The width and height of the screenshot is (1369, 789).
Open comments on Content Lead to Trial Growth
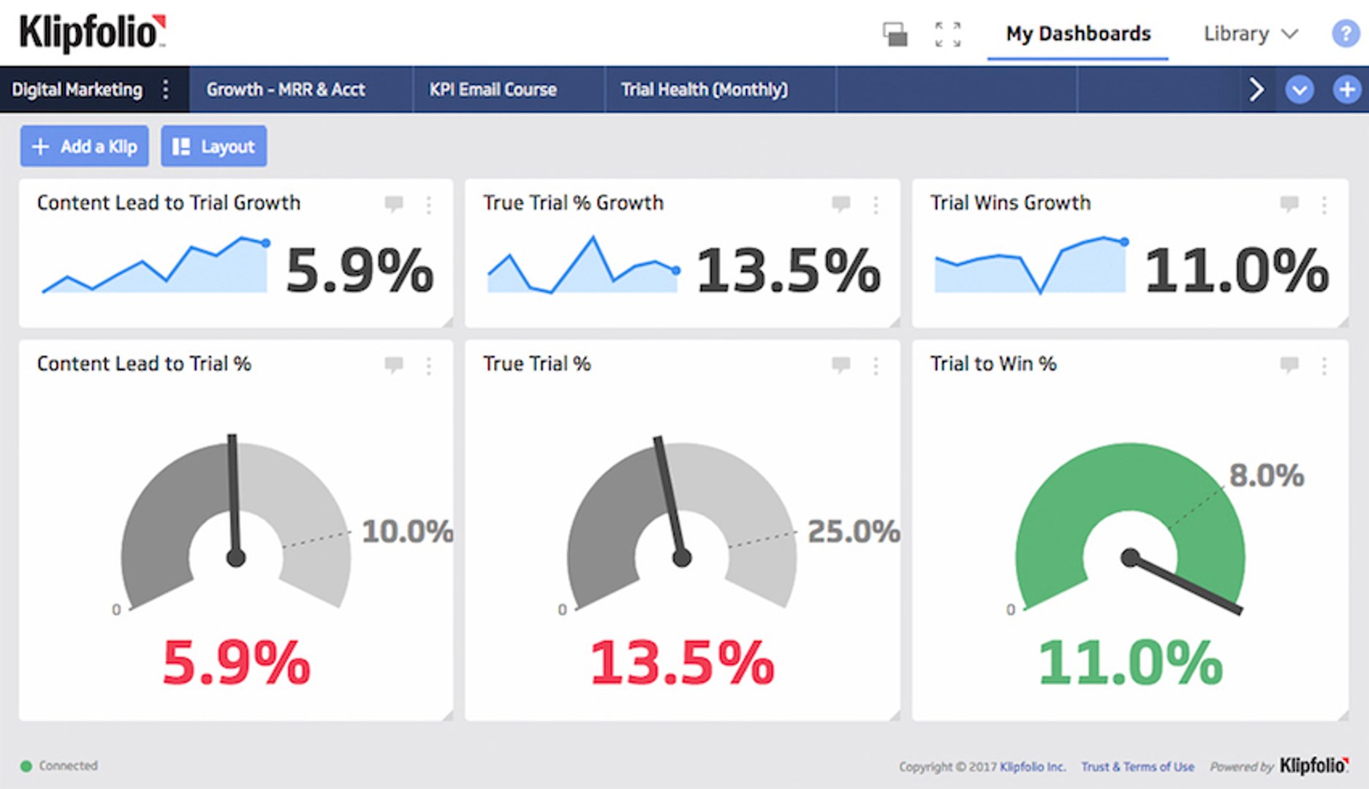pos(394,204)
